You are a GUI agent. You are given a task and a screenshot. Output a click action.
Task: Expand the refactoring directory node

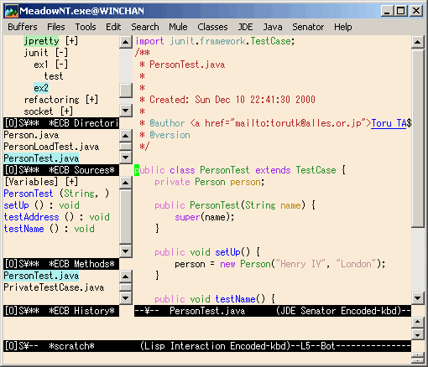[x=91, y=100]
